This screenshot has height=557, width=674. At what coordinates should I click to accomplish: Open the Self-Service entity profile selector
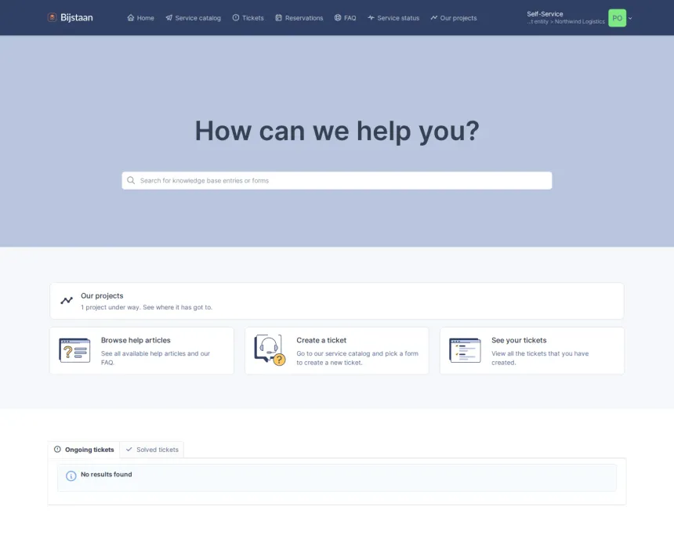click(x=566, y=17)
